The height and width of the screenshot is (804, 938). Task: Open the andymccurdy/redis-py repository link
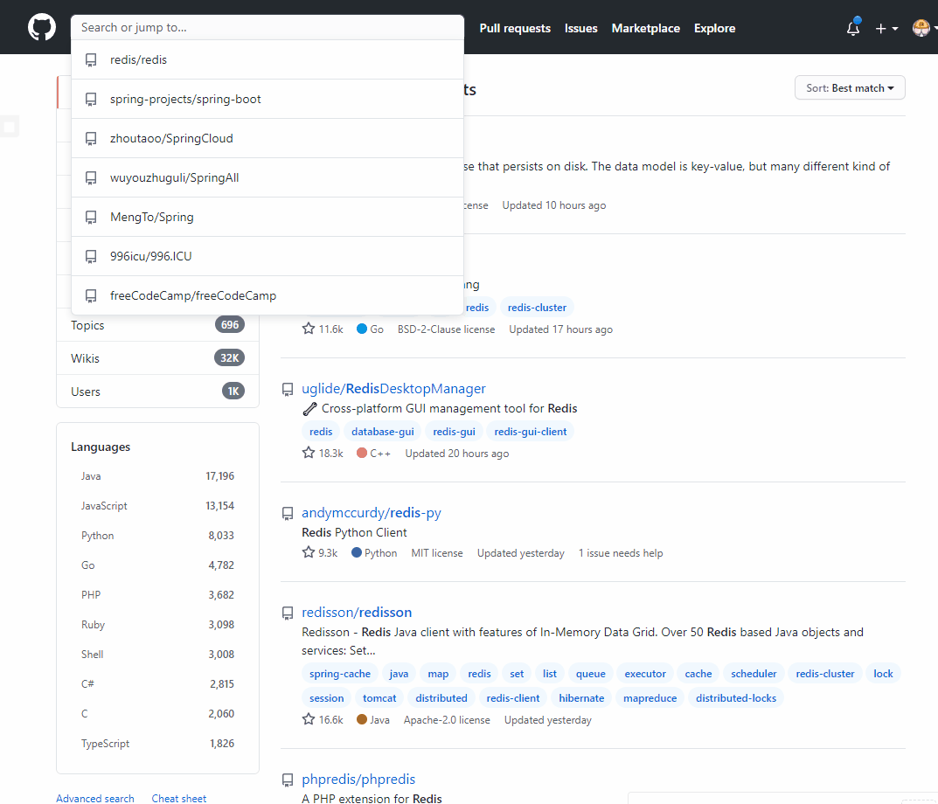tap(371, 513)
